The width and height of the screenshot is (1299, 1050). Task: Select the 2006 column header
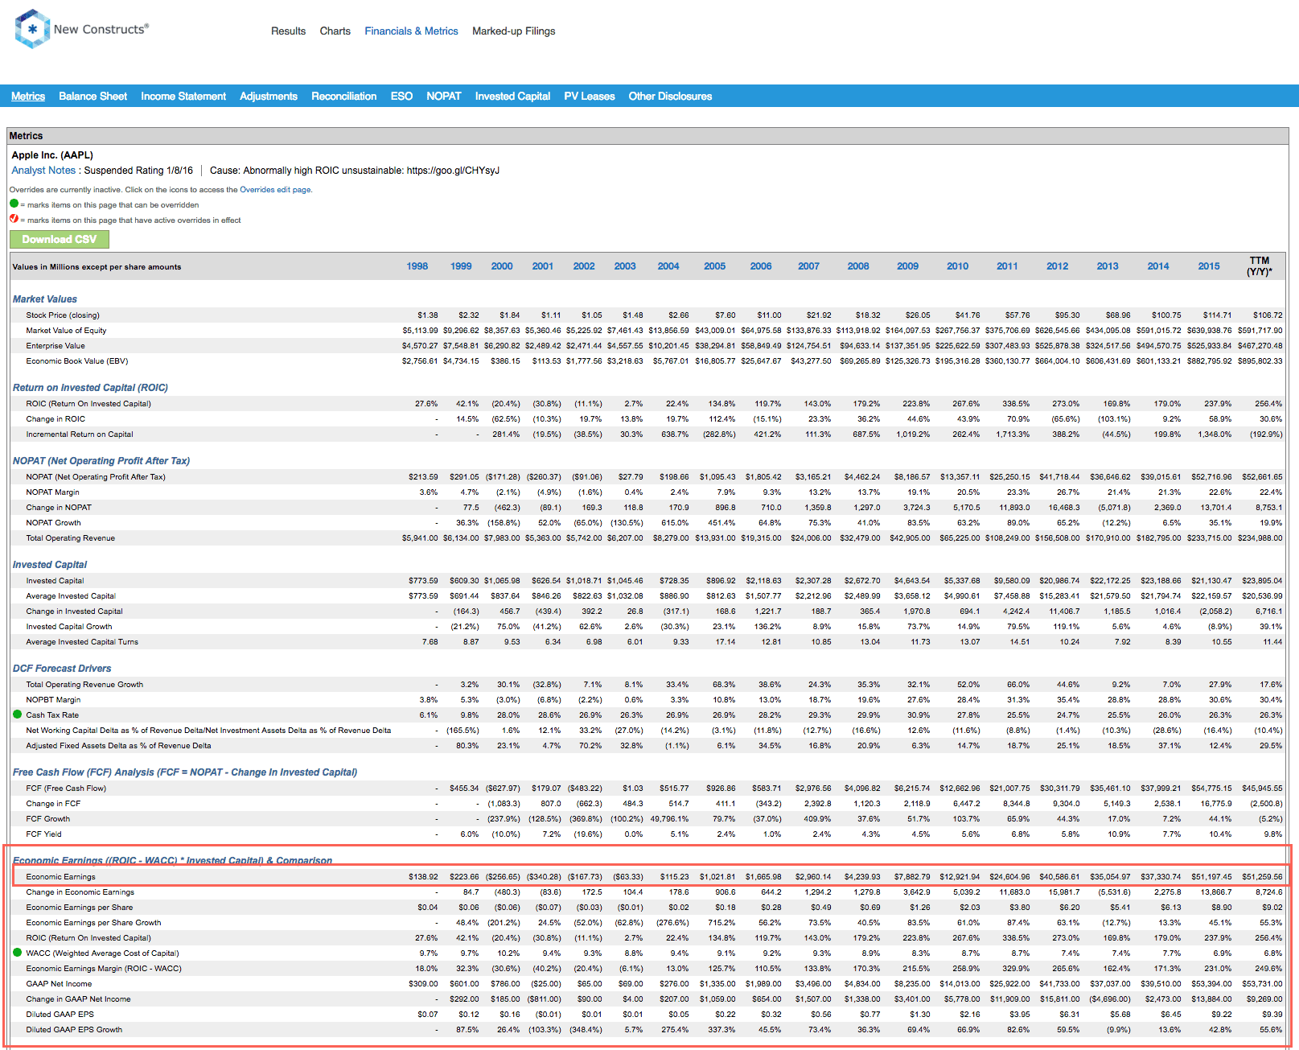click(761, 266)
